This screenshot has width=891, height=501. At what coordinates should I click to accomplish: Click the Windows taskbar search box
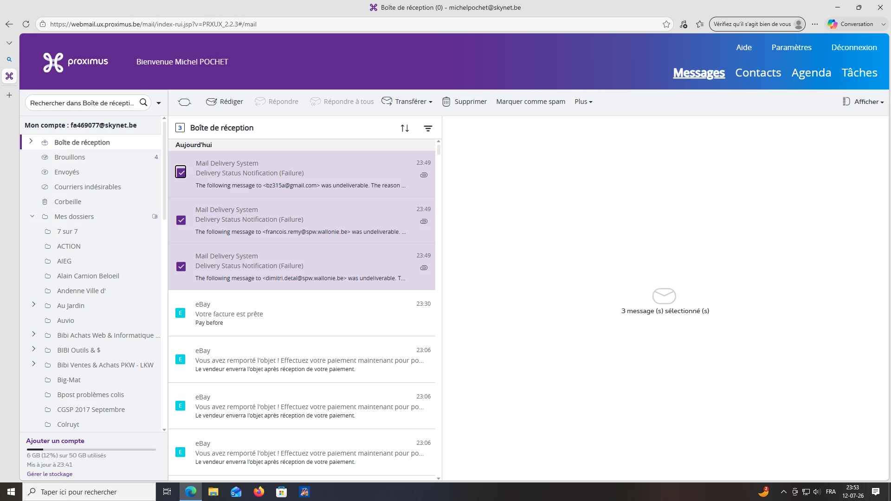[89, 492]
